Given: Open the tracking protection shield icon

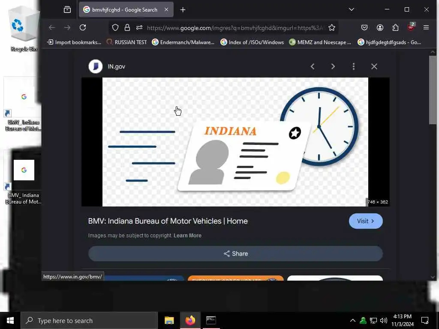Looking at the screenshot, I should (115, 27).
